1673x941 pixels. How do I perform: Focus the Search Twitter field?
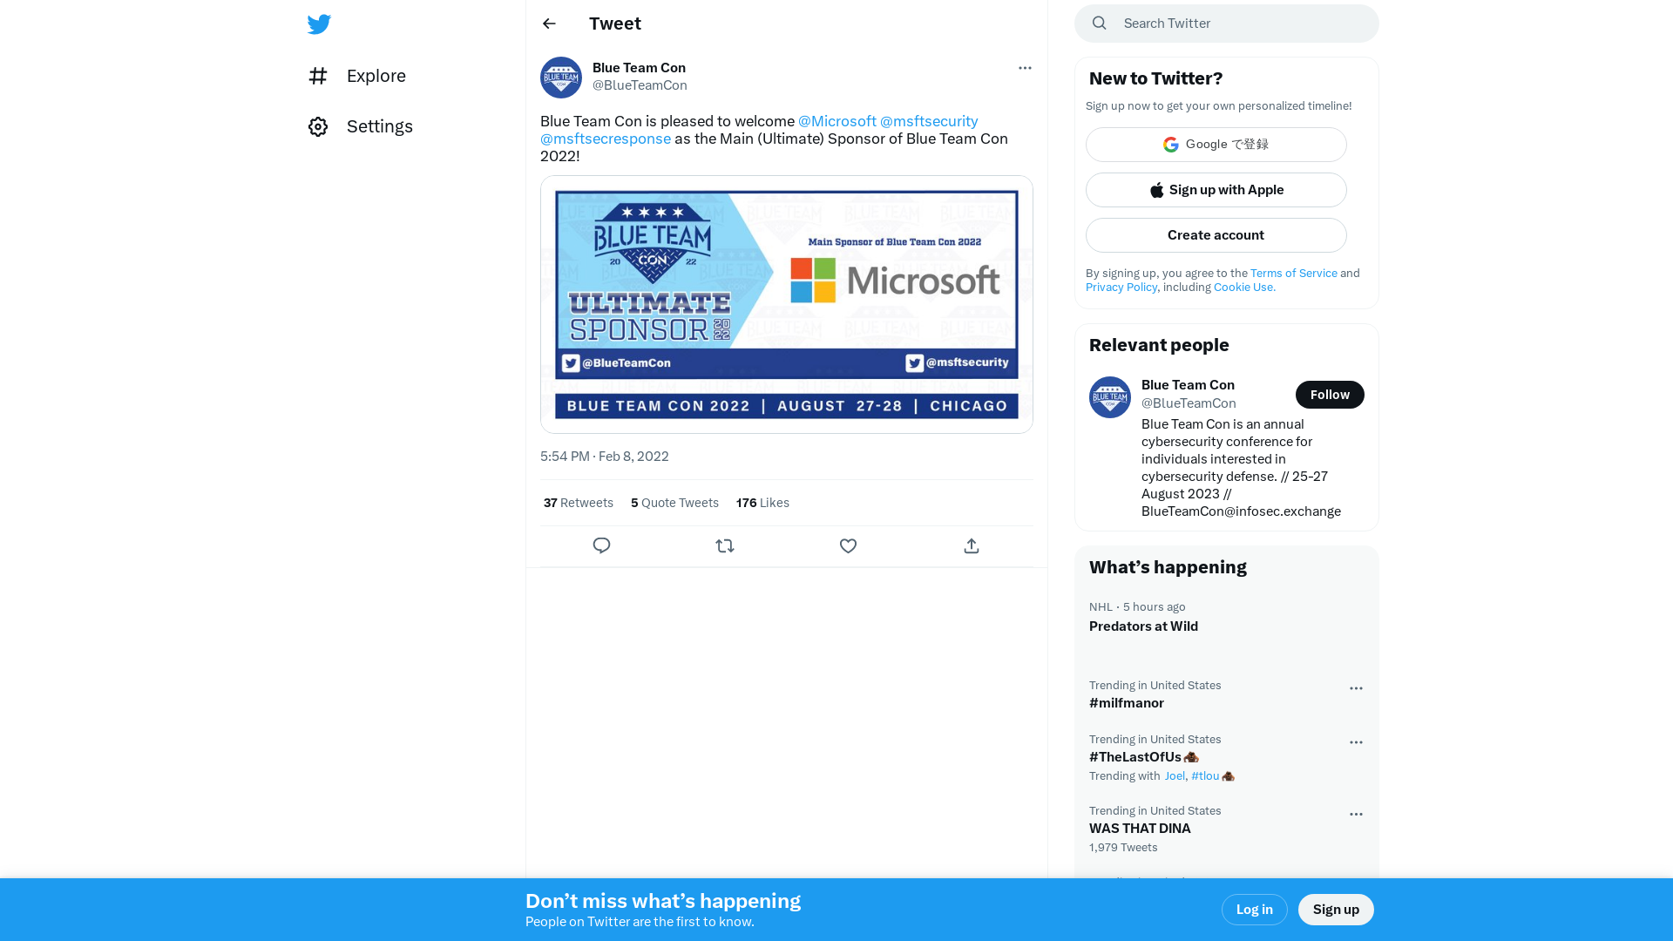click(1227, 24)
